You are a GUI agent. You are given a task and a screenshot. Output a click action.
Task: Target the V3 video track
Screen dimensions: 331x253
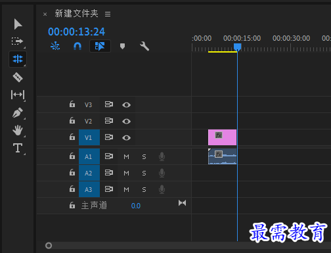coord(88,105)
